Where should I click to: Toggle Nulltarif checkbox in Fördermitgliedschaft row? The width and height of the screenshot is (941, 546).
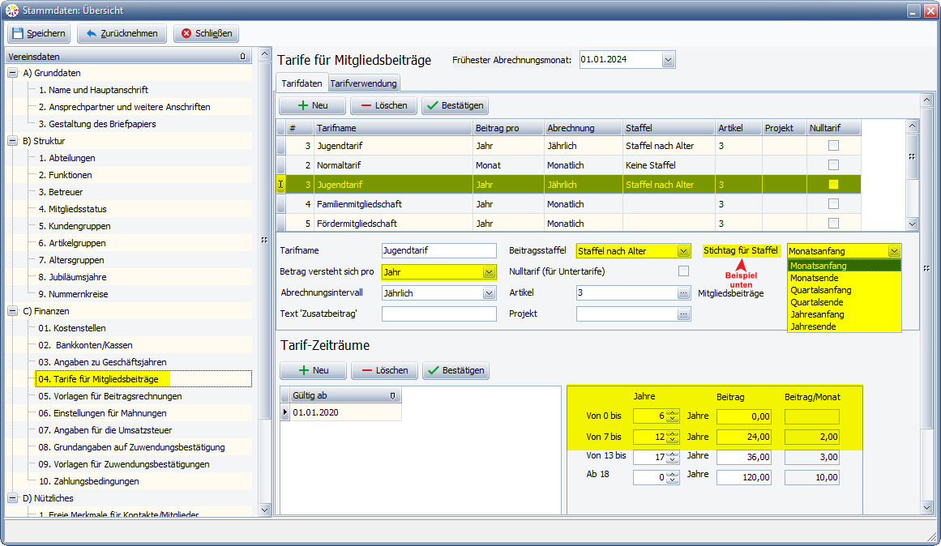833,224
